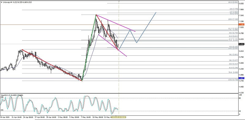Open the Uniswap,H4 chart title dropdown arrow

(x=2, y=2)
